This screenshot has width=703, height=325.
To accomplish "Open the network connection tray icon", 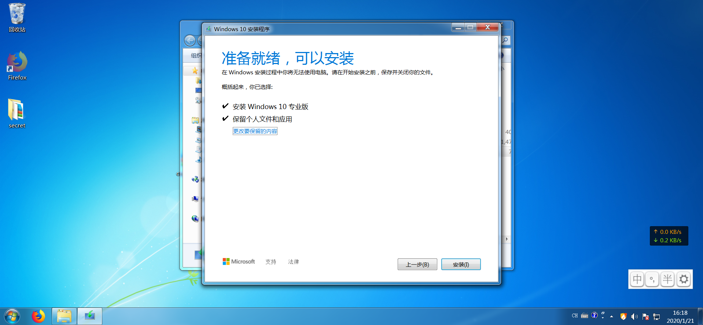I will pos(656,317).
